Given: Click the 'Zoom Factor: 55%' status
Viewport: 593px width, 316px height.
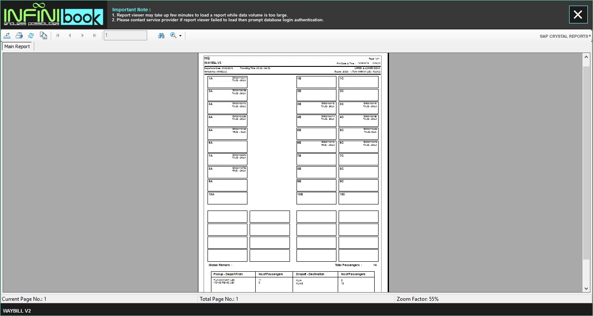Looking at the screenshot, I should (x=418, y=299).
